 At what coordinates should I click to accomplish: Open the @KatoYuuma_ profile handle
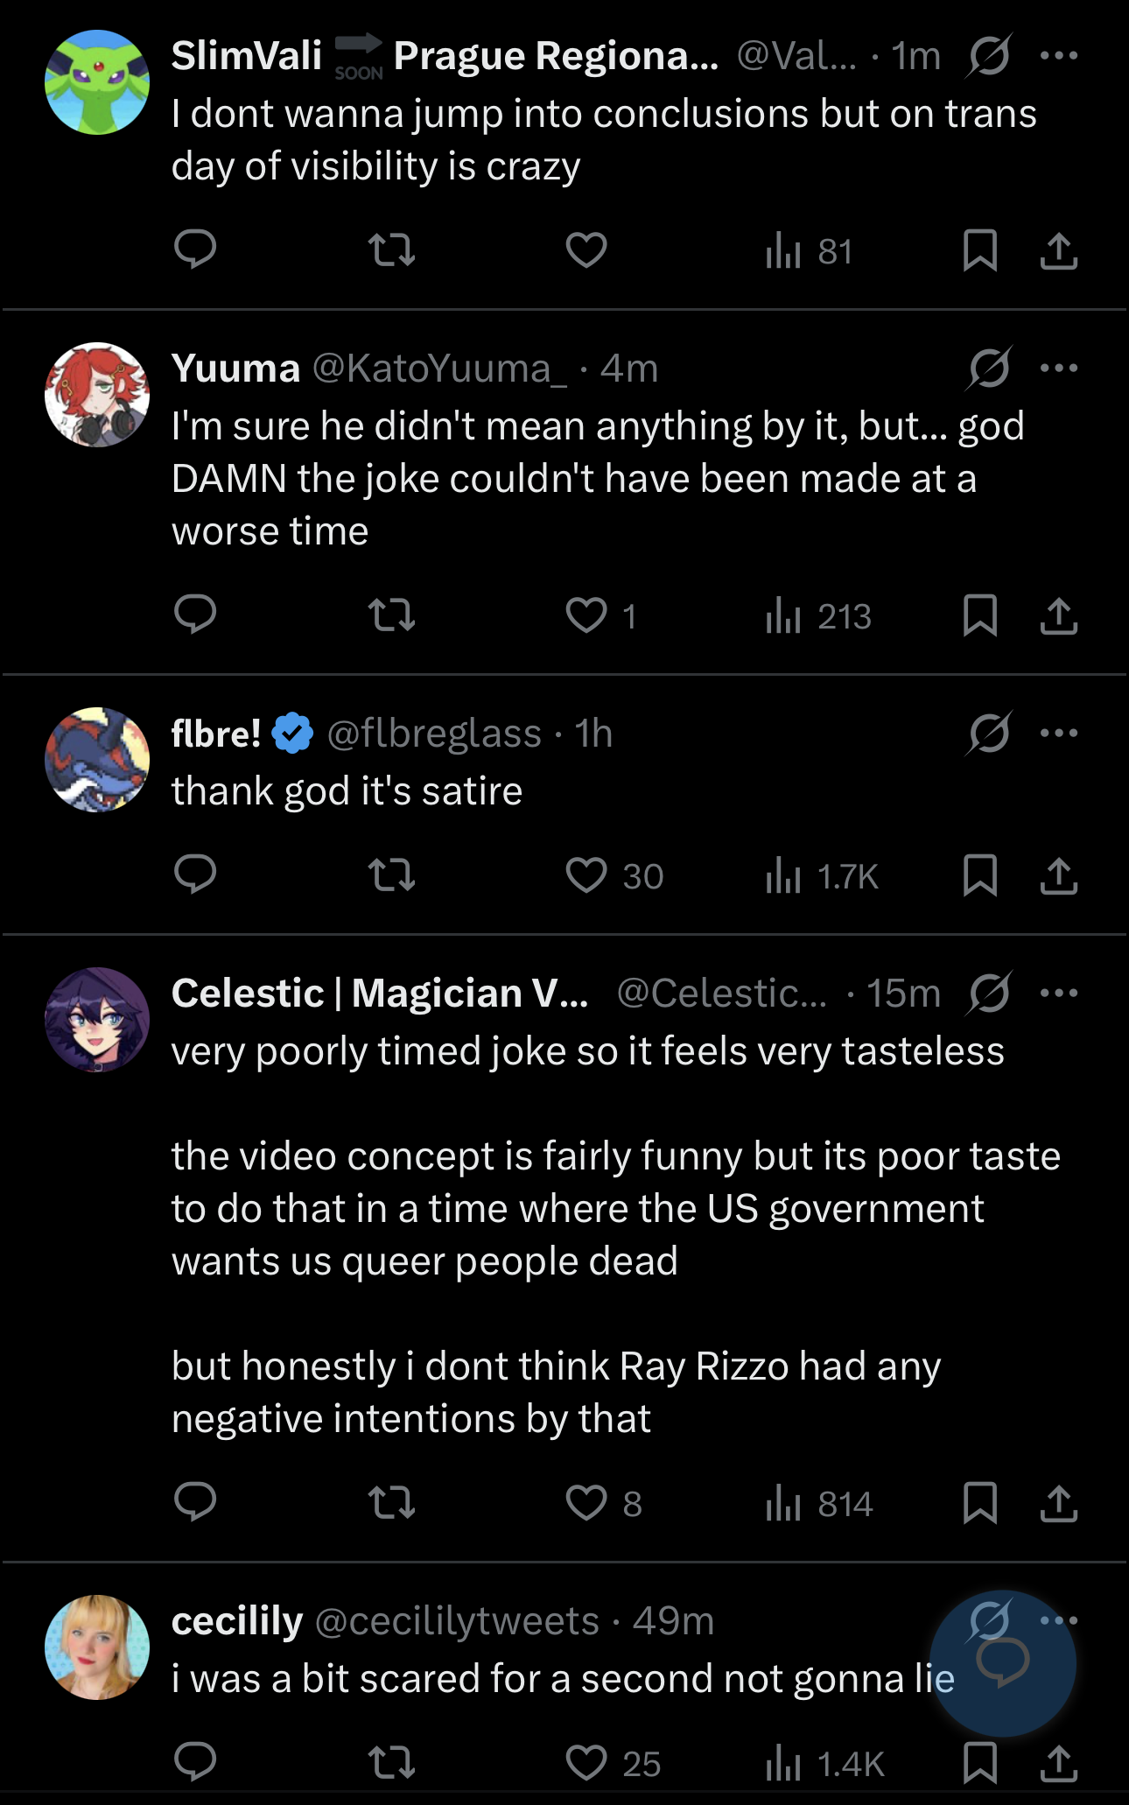point(439,369)
